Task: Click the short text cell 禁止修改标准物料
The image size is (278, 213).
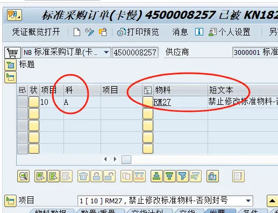Action: pos(243,102)
